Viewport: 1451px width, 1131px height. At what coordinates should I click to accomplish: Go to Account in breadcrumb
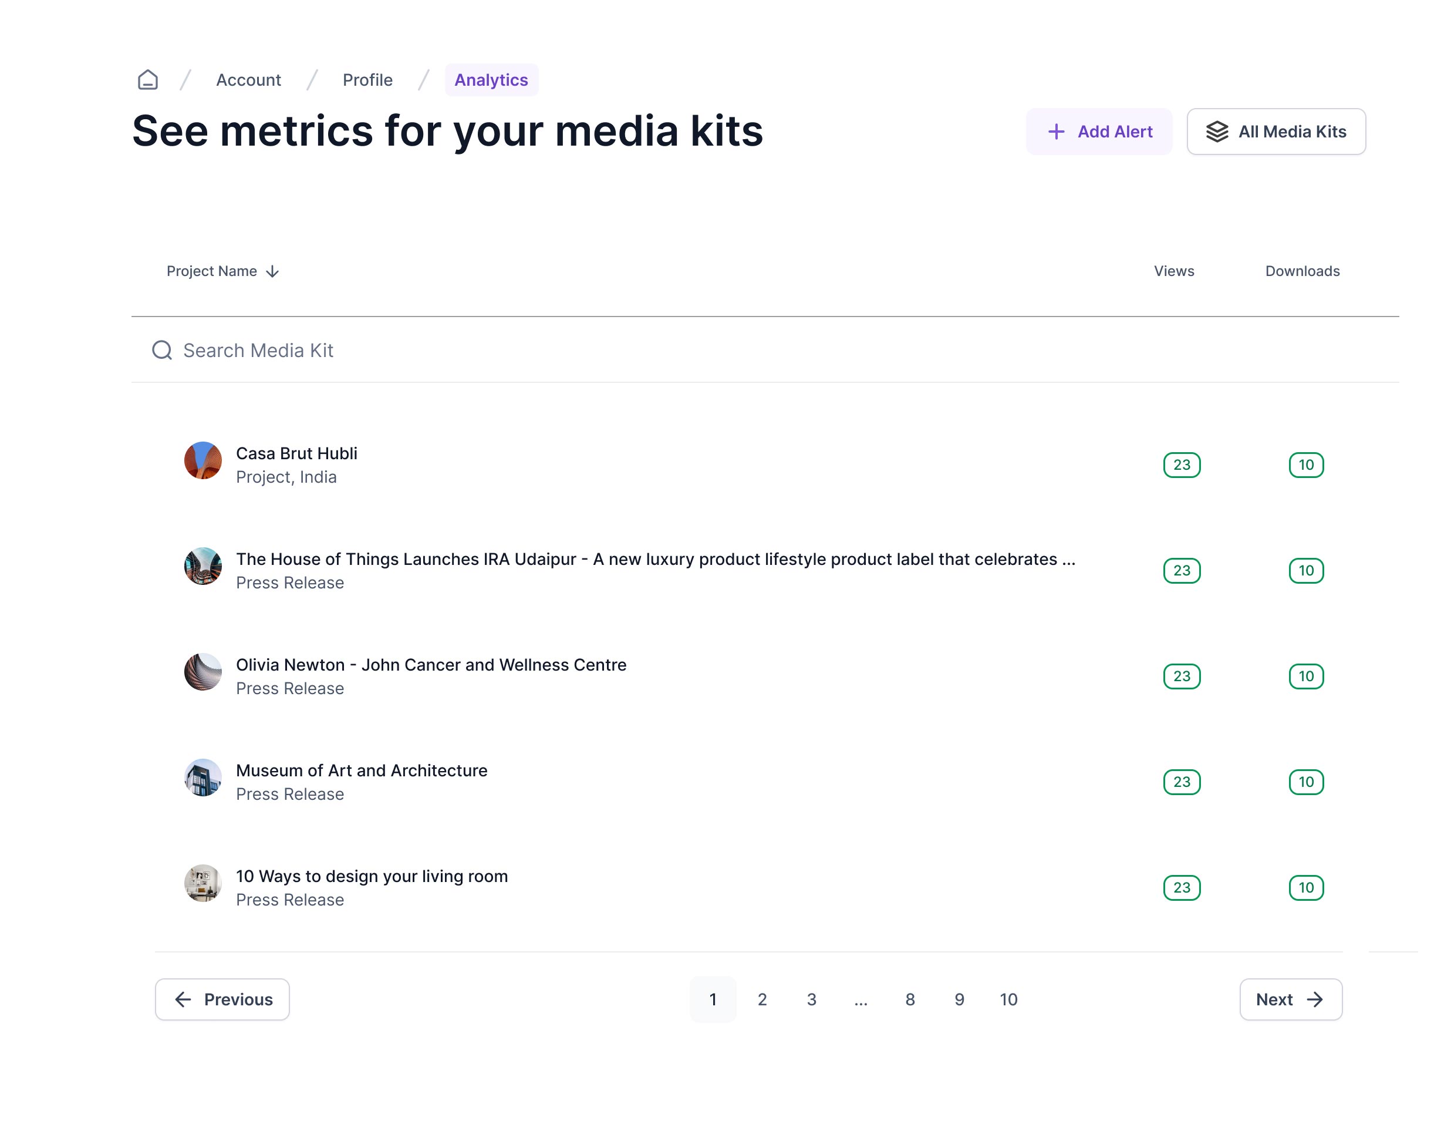248,80
